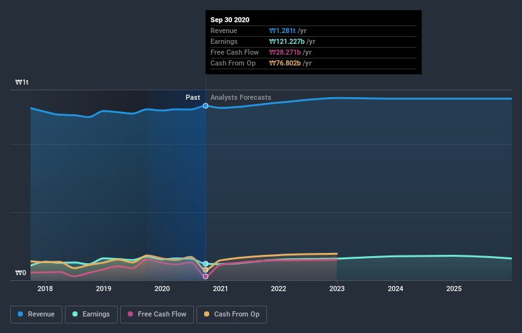Viewport: 522px width, 333px height.
Task: Click the Earnings teal data point marker
Action: tap(205, 264)
